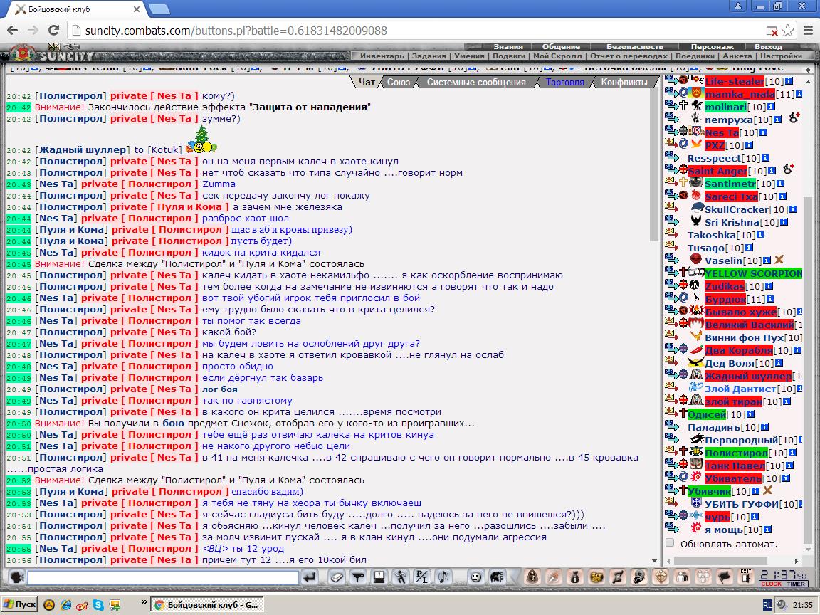Click the pop-up blocked icon in the address bar

(x=772, y=31)
